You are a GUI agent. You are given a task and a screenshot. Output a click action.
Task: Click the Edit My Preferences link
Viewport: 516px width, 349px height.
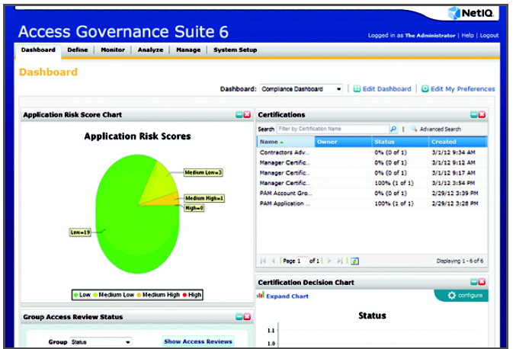pyautogui.click(x=463, y=89)
